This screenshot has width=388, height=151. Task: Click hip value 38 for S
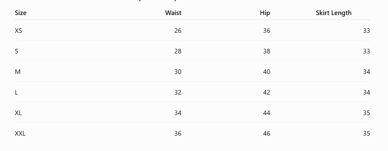click(266, 51)
